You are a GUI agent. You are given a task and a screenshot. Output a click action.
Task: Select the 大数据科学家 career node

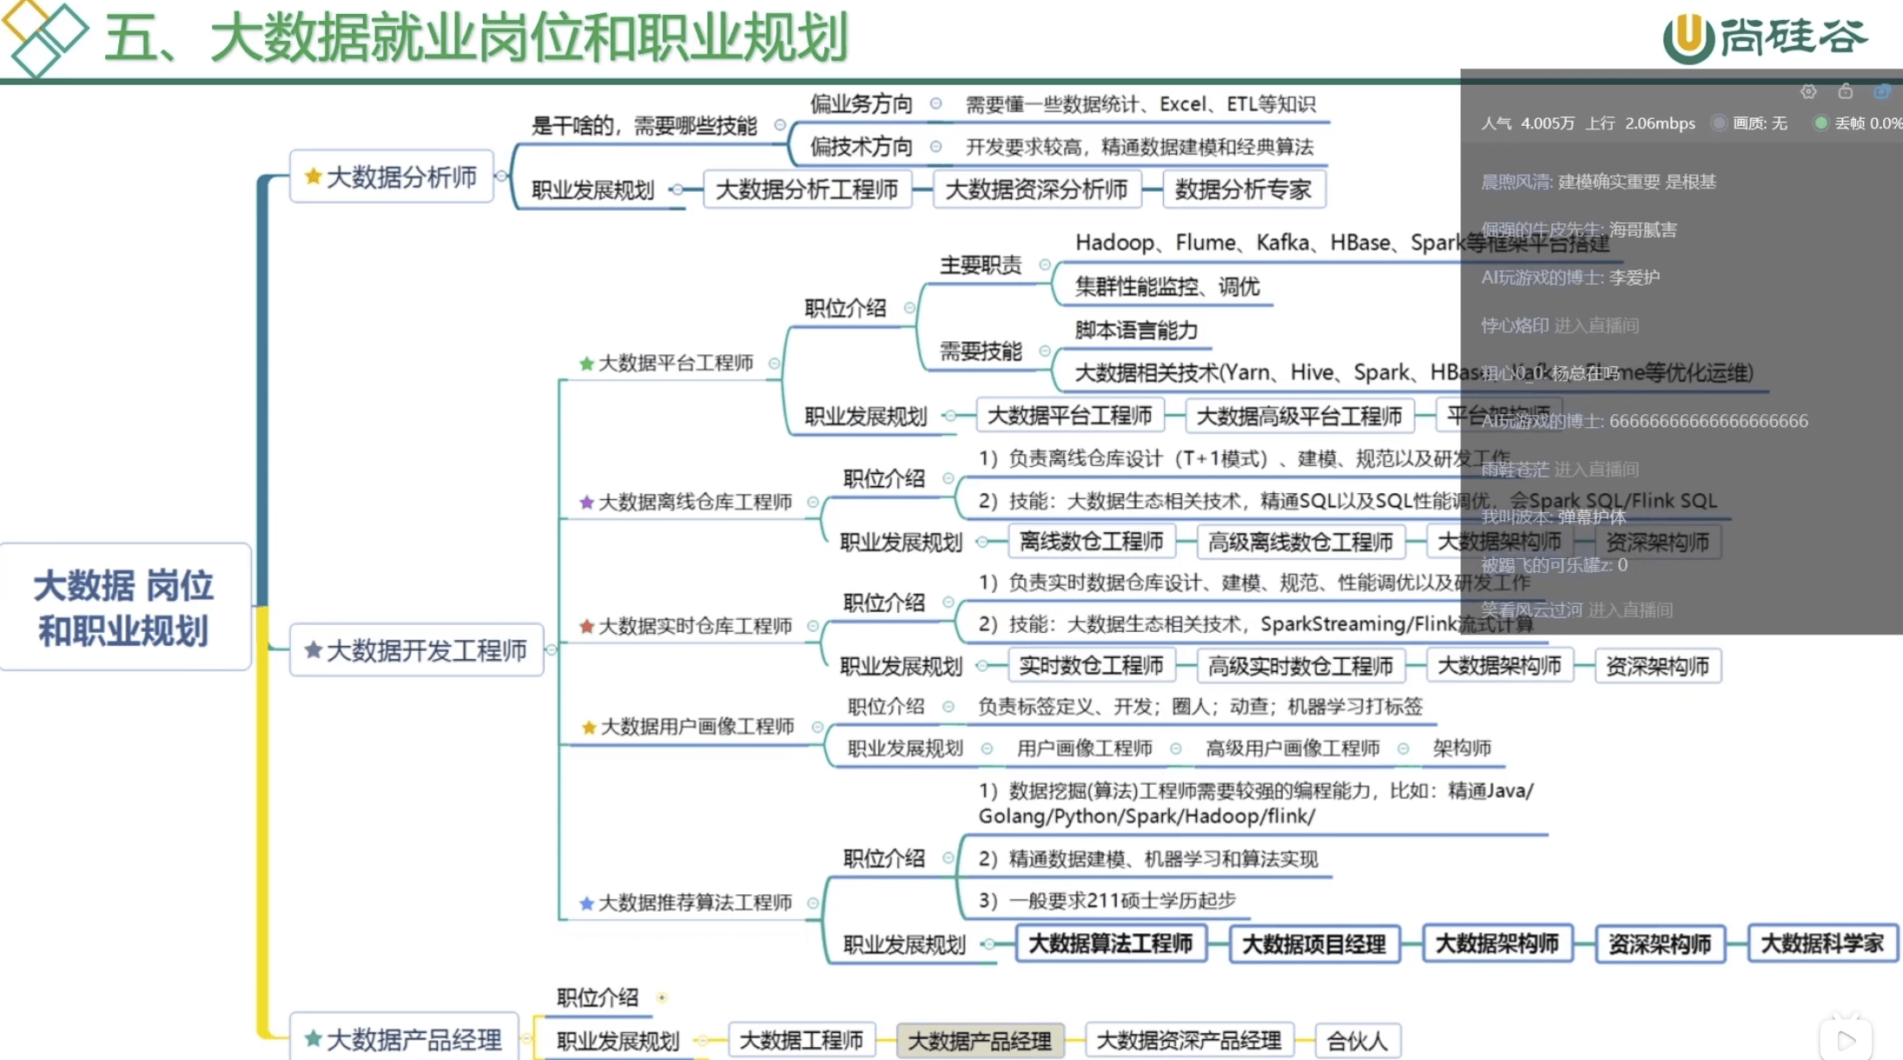(1821, 944)
